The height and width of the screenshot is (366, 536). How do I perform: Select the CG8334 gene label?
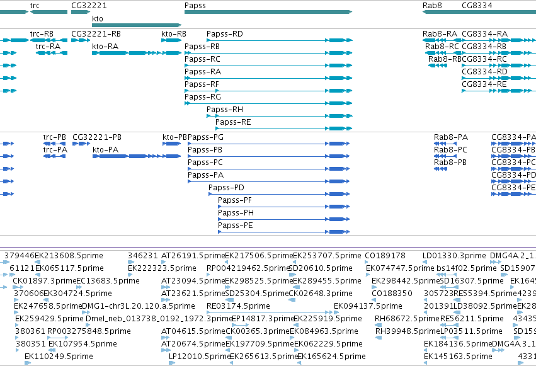point(477,6)
